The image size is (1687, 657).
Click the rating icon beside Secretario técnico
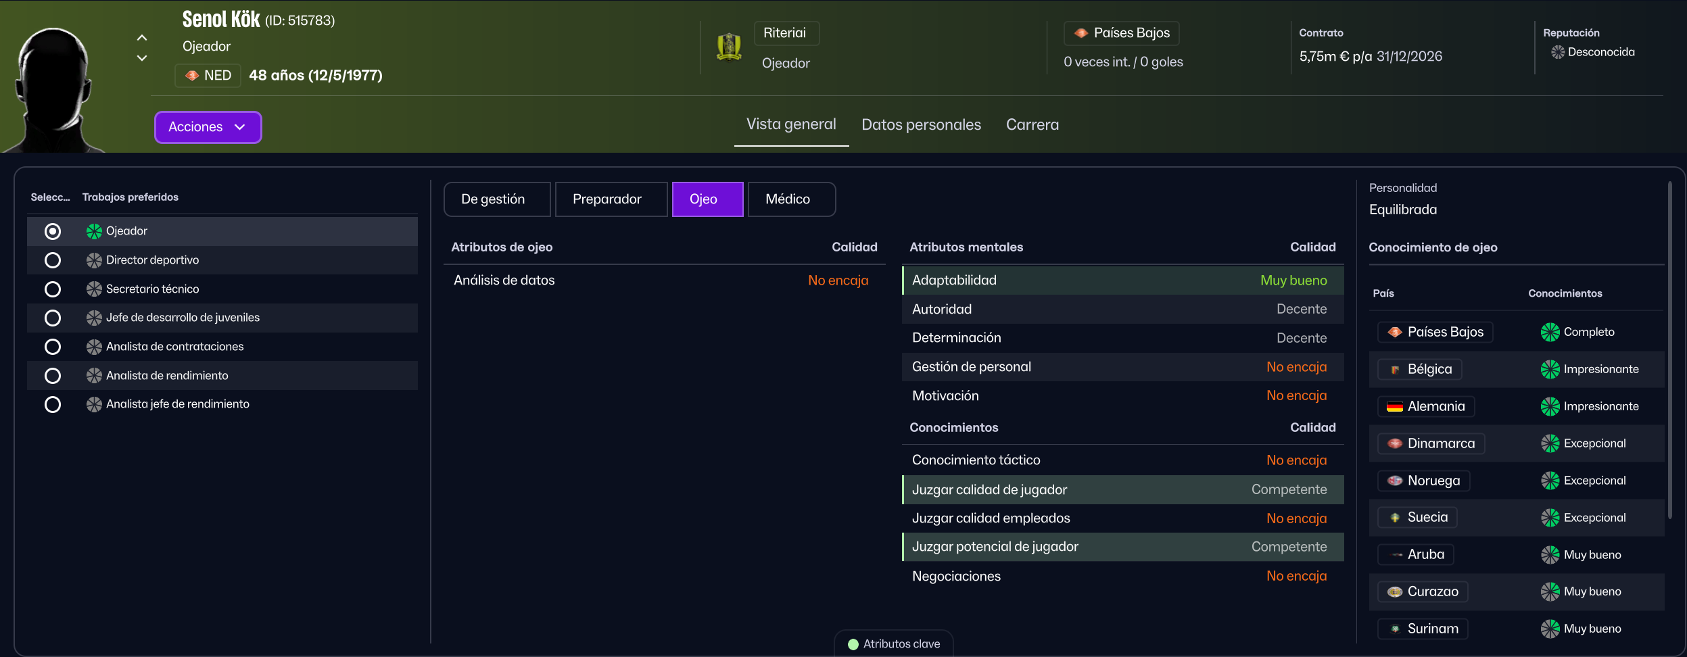point(94,289)
